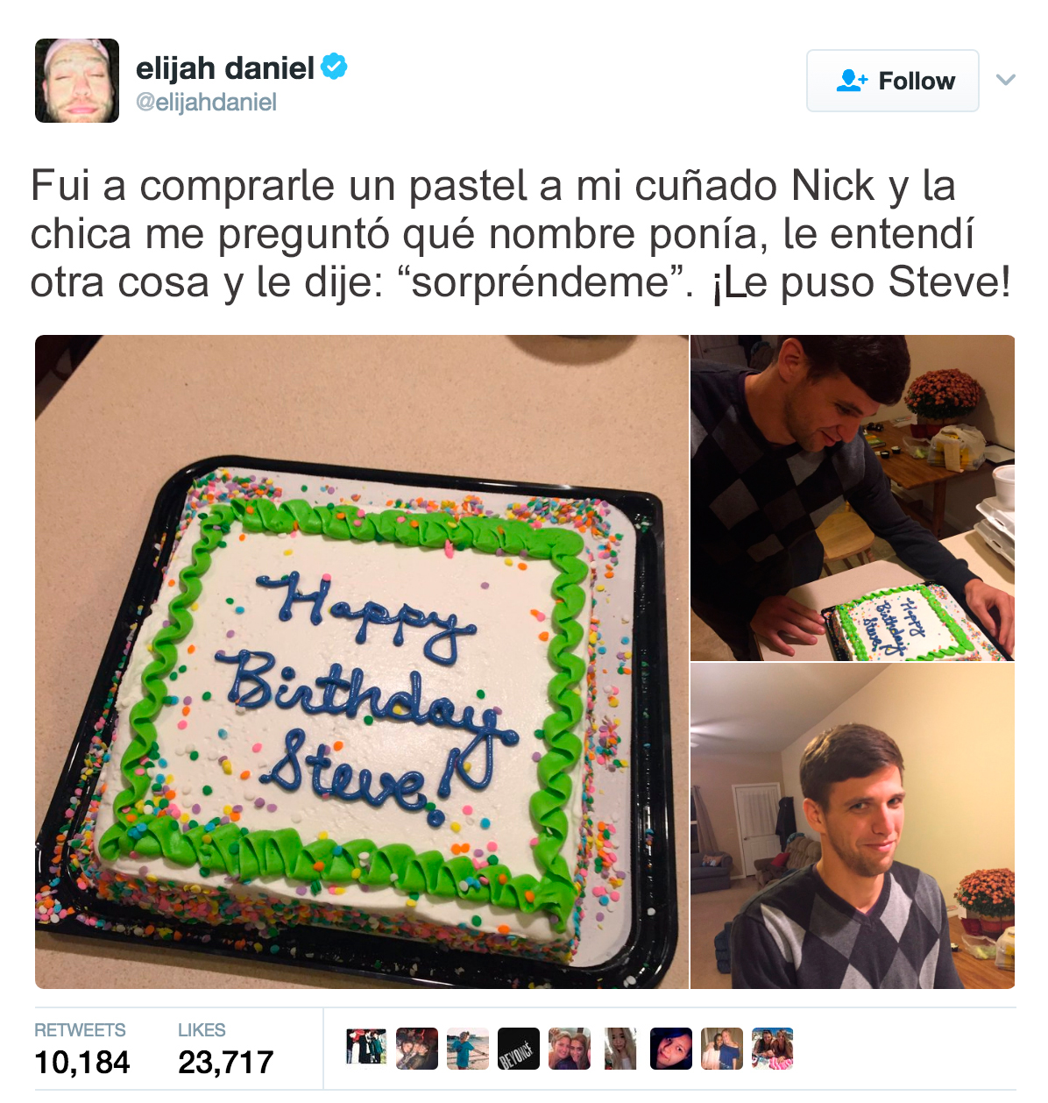Open the photo of smiling man in sweater
Viewport: 1048px width, 1103px height.
pyautogui.click(x=853, y=826)
